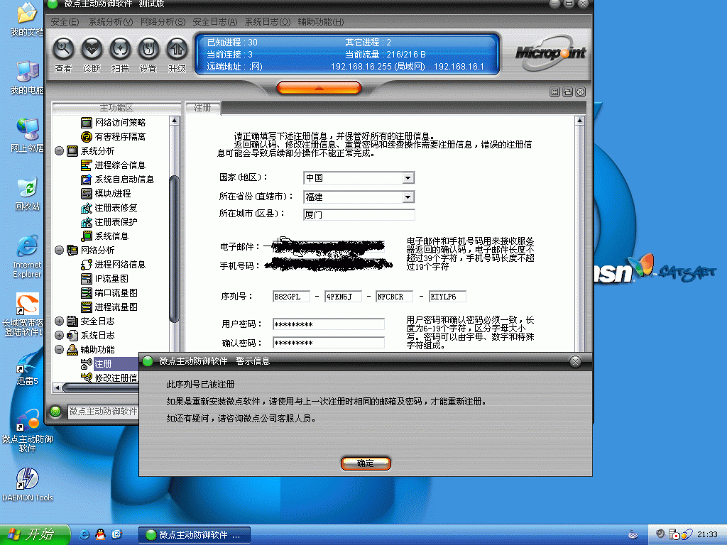Select 网上邻居 desktop icon
727x545 pixels.
tap(27, 136)
